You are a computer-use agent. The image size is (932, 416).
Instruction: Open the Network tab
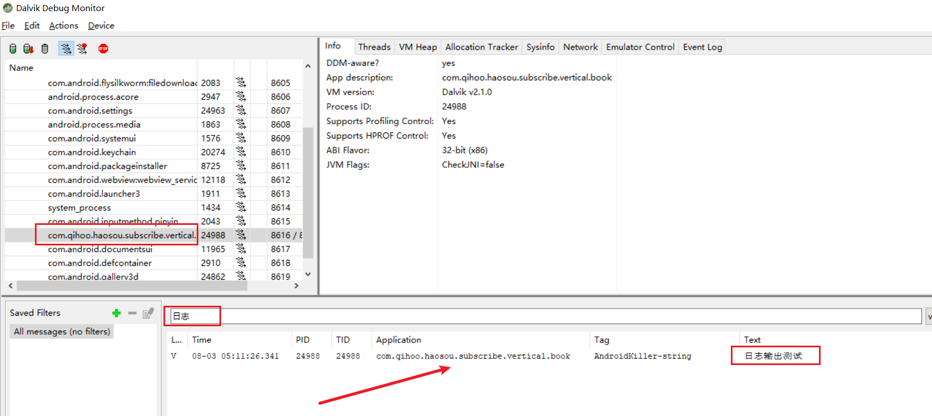pos(581,47)
